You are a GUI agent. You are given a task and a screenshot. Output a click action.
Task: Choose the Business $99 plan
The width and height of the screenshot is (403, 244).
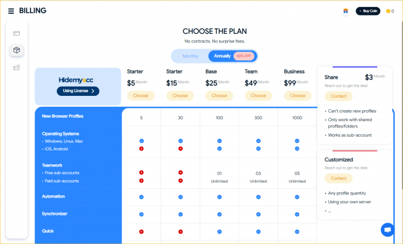coord(298,96)
